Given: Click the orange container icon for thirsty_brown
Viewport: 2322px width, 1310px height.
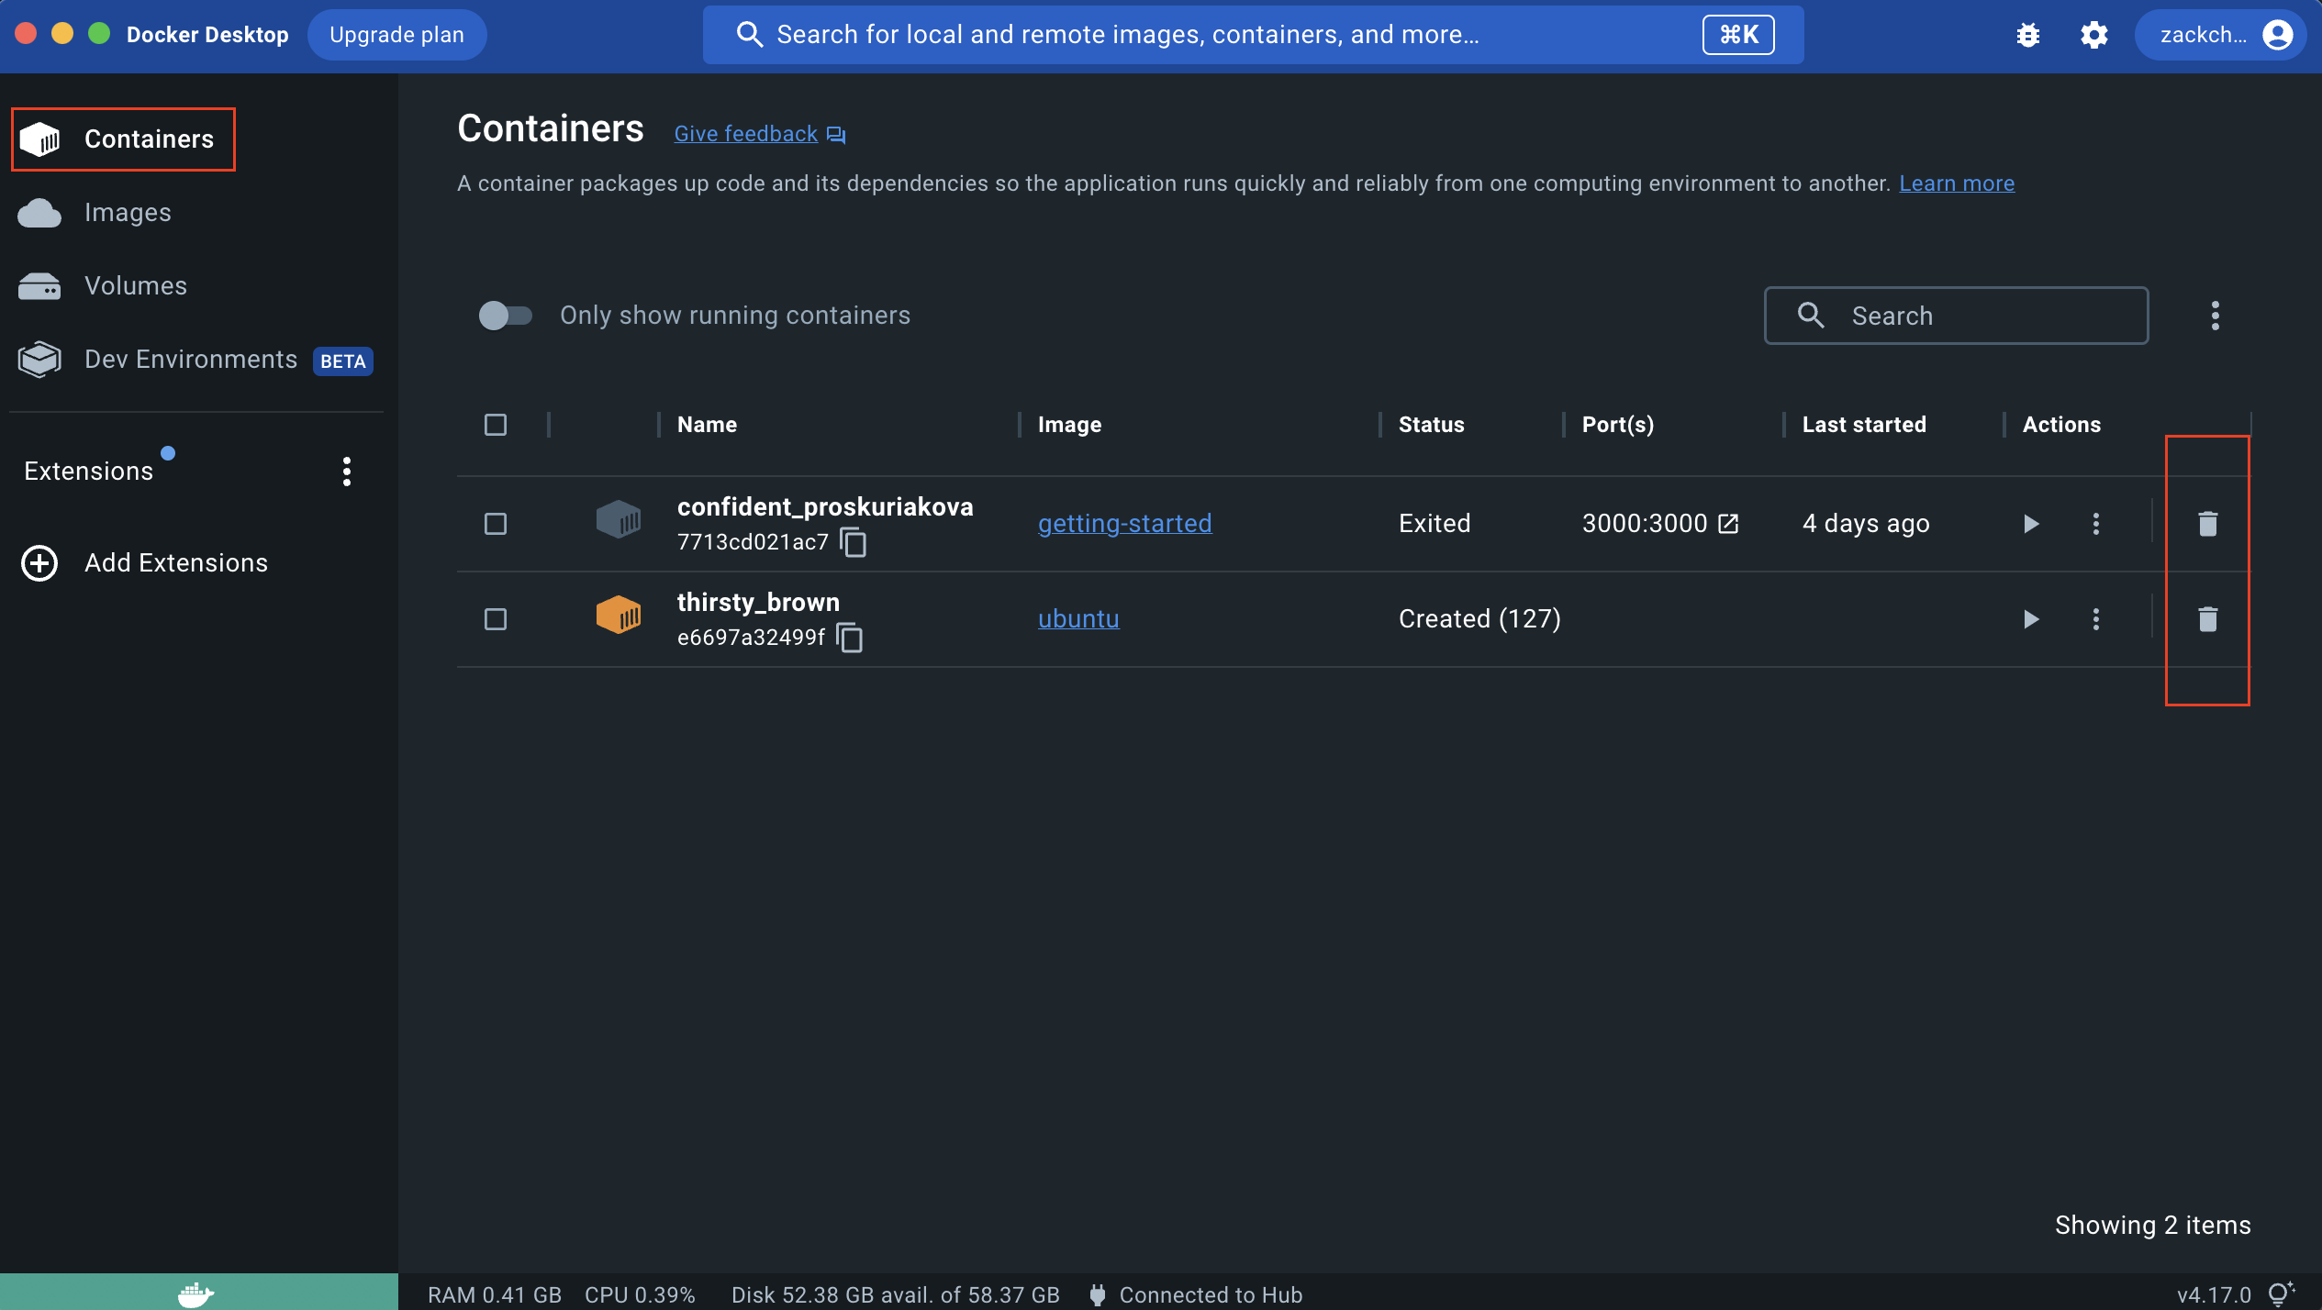Looking at the screenshot, I should pos(619,616).
